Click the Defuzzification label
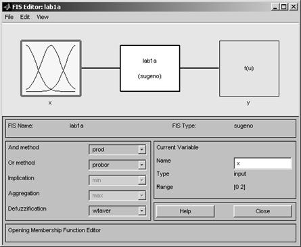Screen dimensions: 301x247 coord(27,209)
